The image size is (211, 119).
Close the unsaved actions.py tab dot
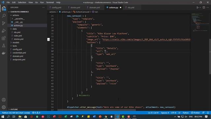[121, 8]
